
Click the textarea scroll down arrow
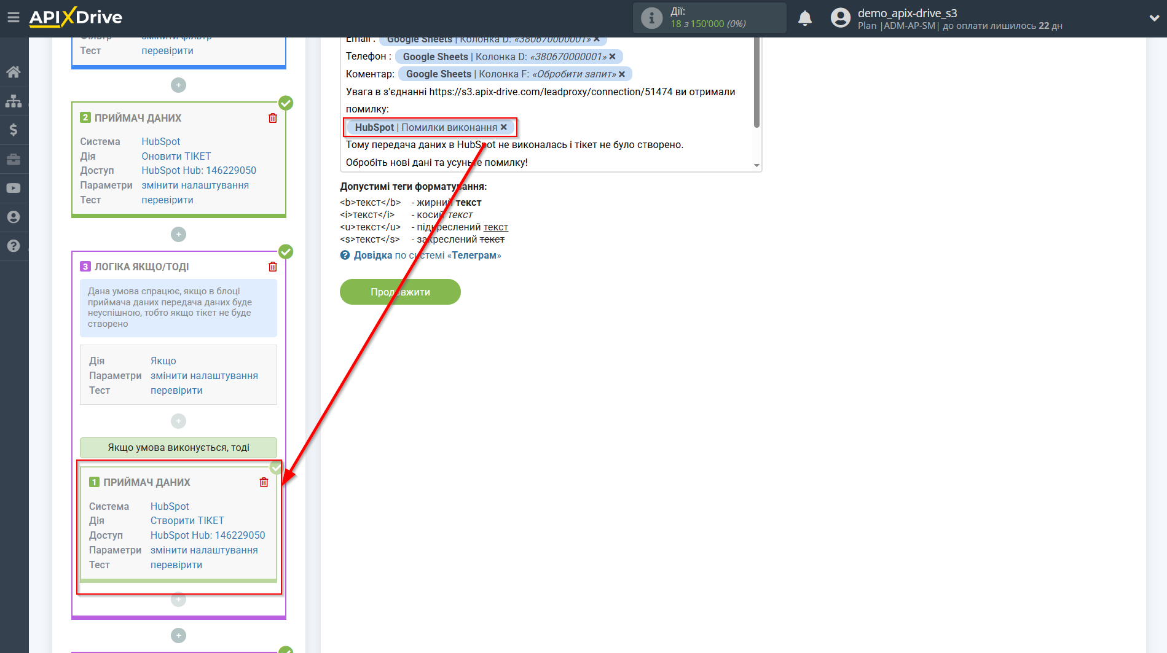pyautogui.click(x=757, y=165)
